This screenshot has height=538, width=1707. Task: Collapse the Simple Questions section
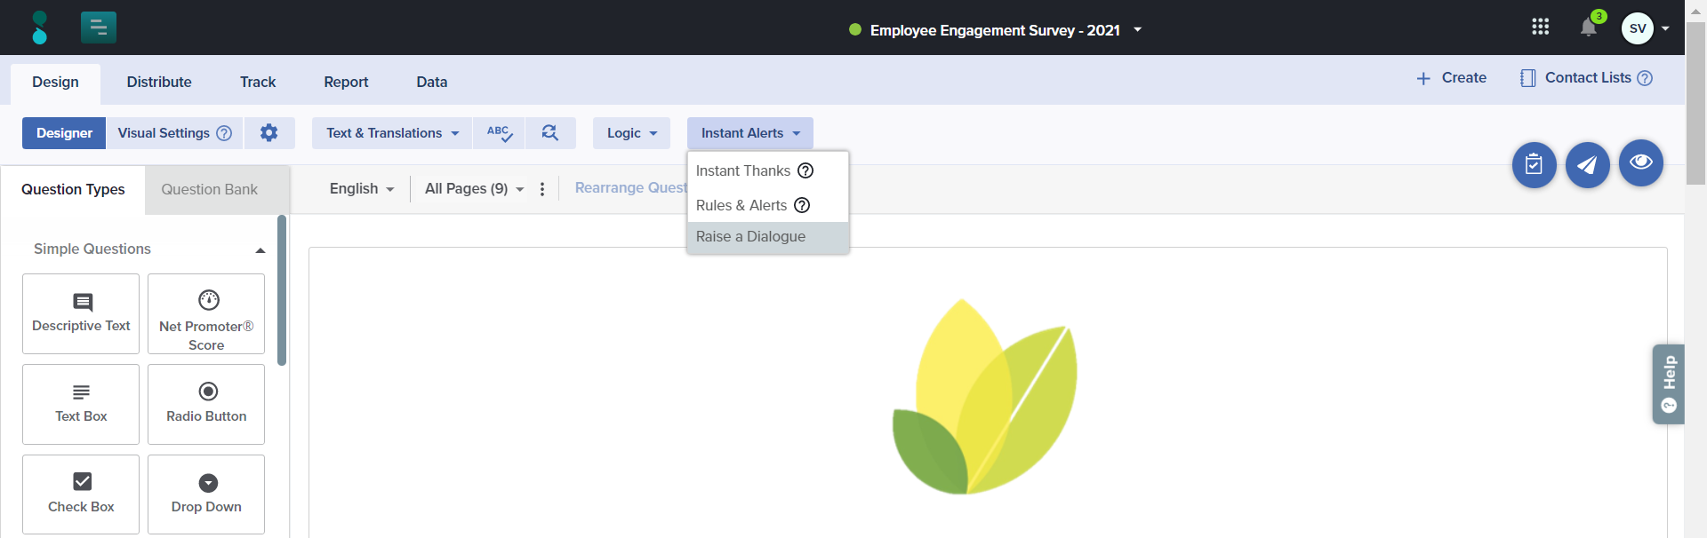[x=260, y=250]
